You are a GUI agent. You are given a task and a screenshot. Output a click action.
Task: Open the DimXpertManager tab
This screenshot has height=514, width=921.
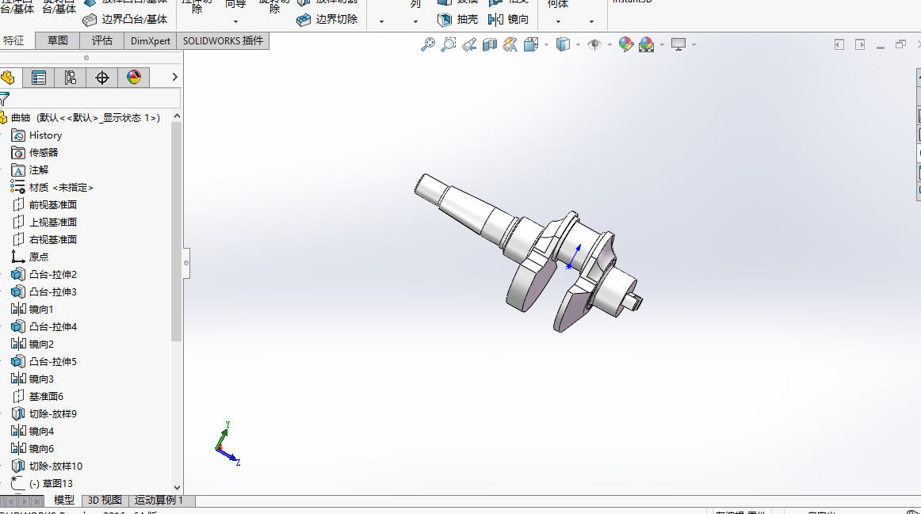coord(102,78)
